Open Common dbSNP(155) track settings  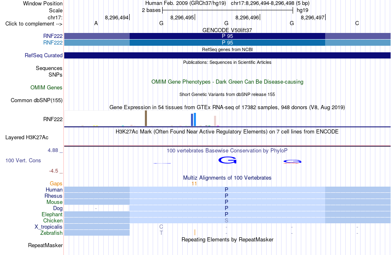[x=37, y=100]
